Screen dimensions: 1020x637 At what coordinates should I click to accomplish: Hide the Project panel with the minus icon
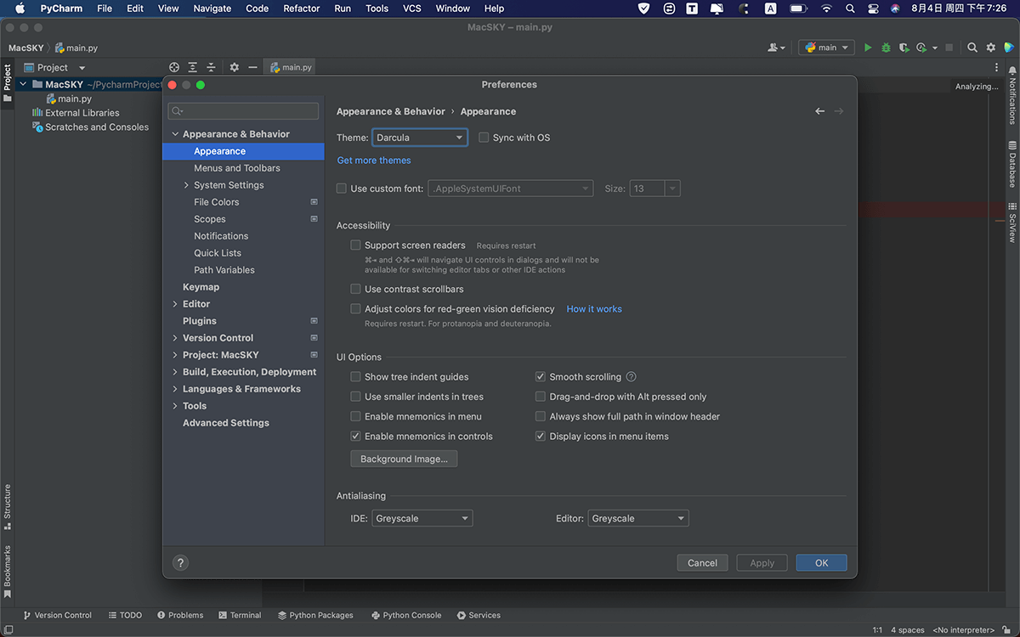pyautogui.click(x=252, y=67)
